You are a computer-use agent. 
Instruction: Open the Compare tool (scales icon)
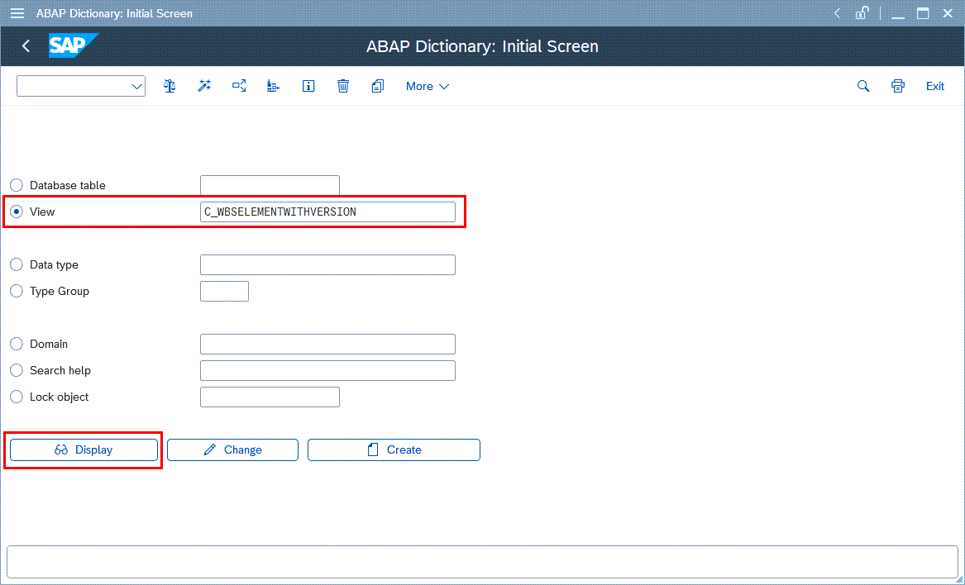point(169,86)
